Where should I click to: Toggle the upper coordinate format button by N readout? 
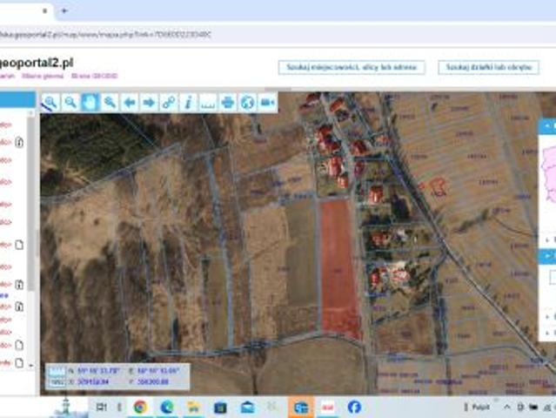55,371
